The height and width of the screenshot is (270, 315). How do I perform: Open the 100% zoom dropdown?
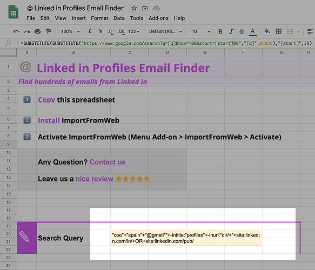point(70,31)
